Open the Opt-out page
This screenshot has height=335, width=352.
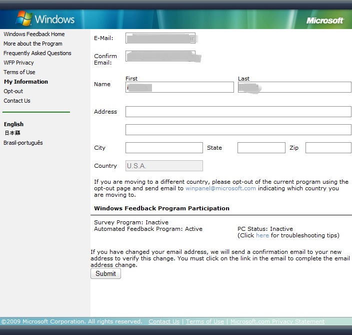coord(13,91)
